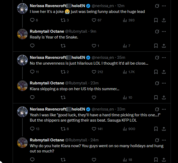Click Rubmytail Octane avatar on 24m reply
Viewport: 178px width, 163px height.
(23, 143)
